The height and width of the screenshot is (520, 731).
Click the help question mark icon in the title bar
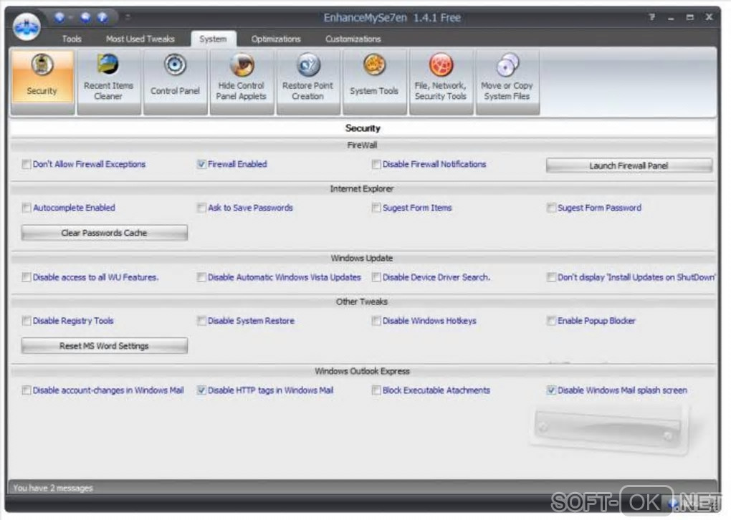[x=651, y=17]
